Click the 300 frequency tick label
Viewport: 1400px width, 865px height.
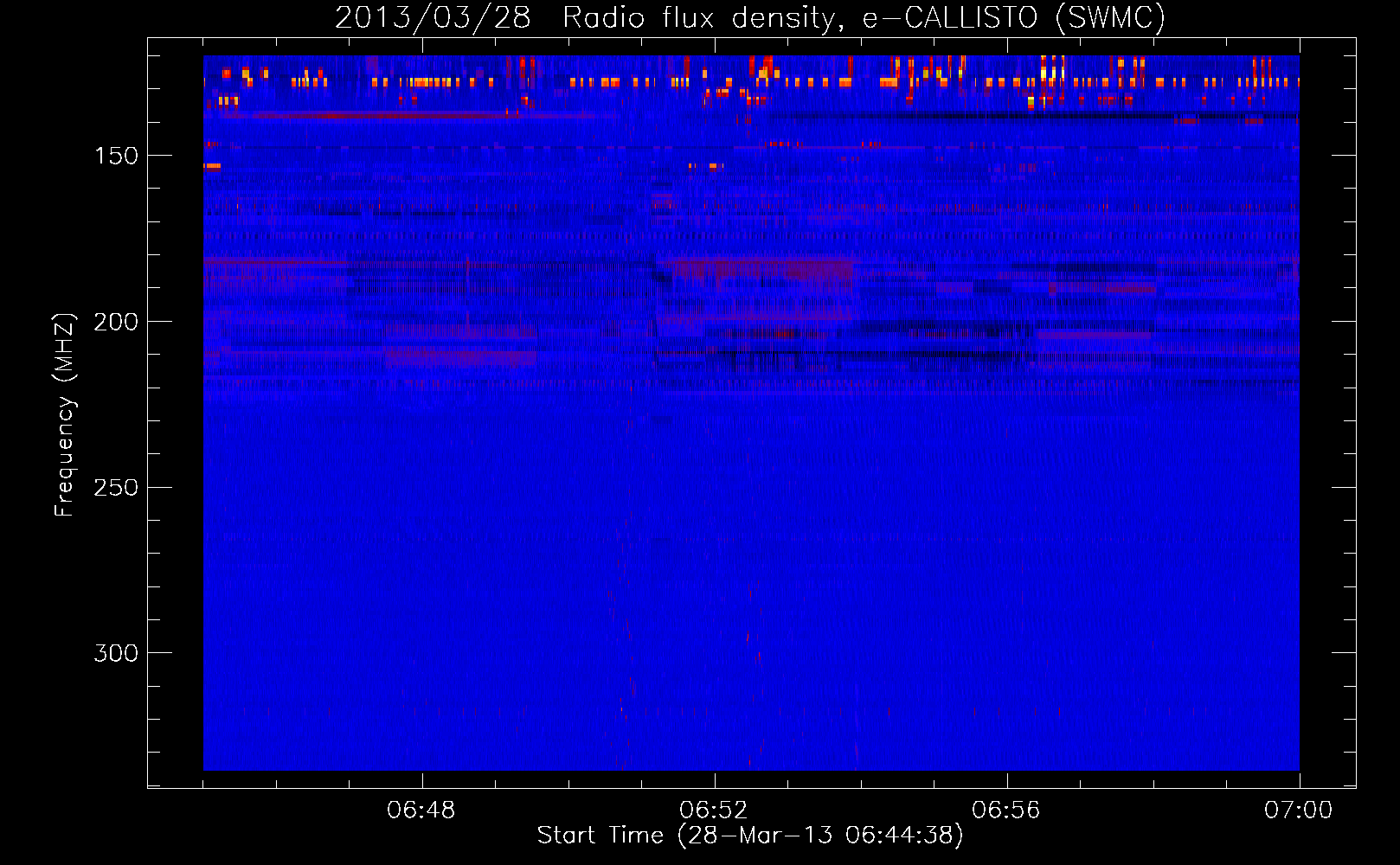coord(116,653)
